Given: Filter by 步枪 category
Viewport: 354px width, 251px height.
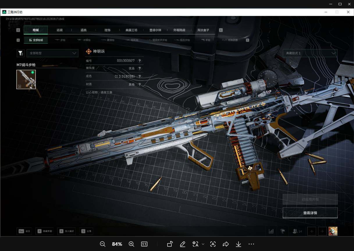Looking at the screenshot, I should click(x=60, y=40).
